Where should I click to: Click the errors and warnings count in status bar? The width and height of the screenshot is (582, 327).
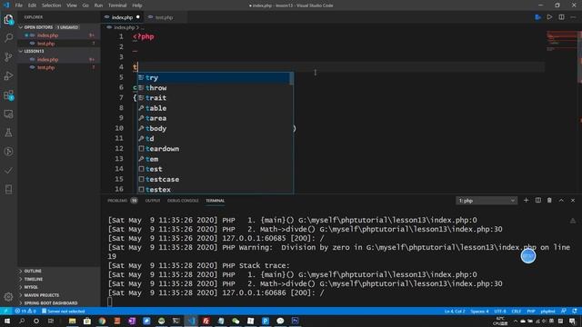click(x=25, y=311)
